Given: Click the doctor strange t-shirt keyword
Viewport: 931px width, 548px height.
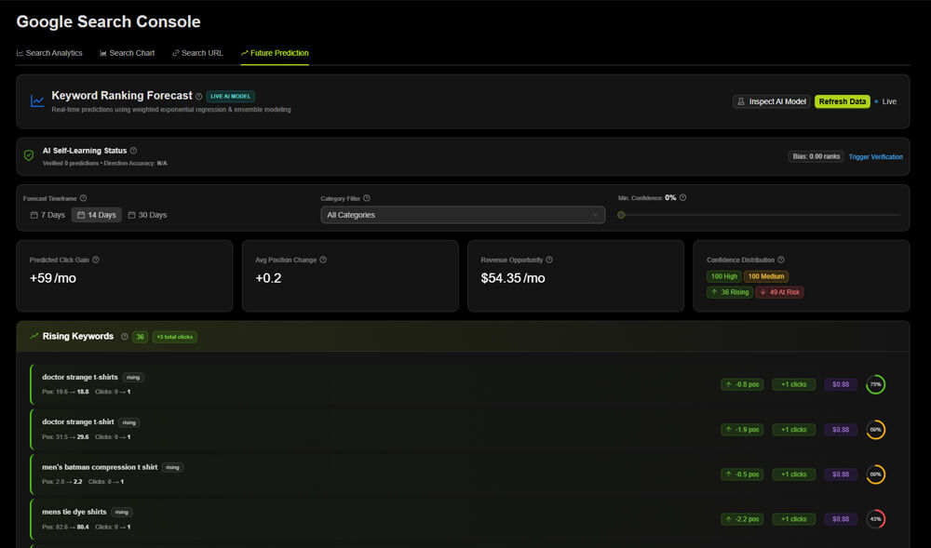Looking at the screenshot, I should click(x=78, y=421).
